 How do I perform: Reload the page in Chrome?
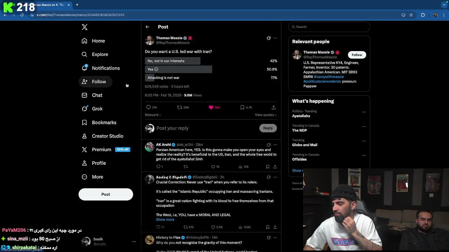click(x=22, y=15)
